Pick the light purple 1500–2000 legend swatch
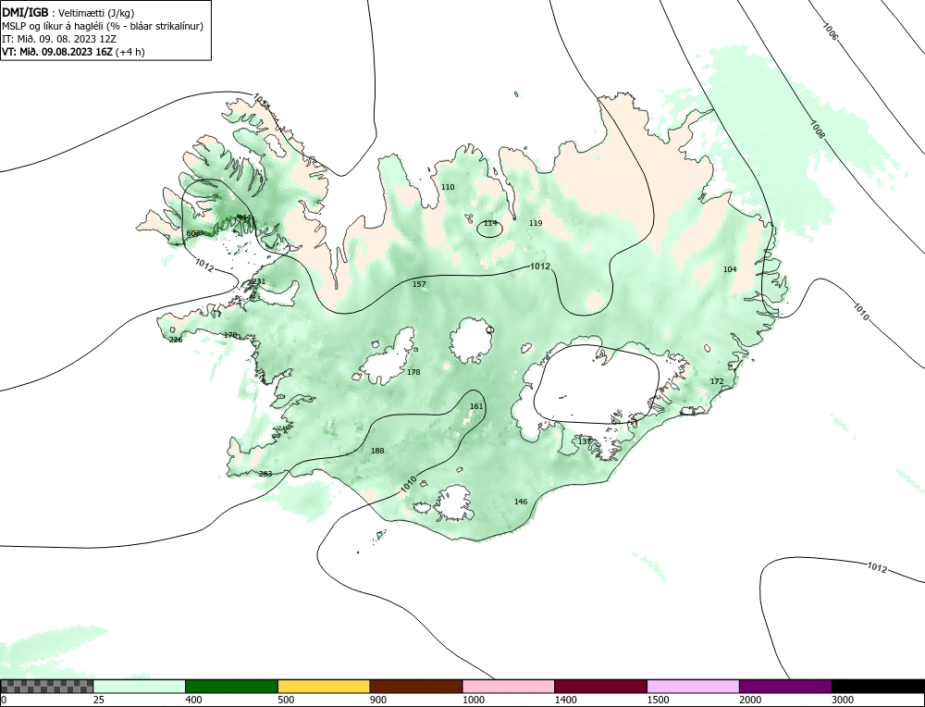 point(693,686)
